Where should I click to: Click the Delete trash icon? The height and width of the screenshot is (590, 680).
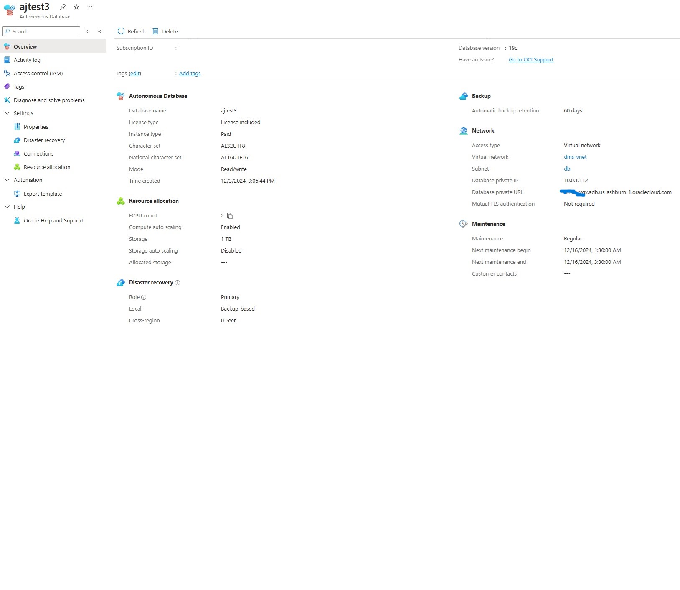(x=155, y=31)
